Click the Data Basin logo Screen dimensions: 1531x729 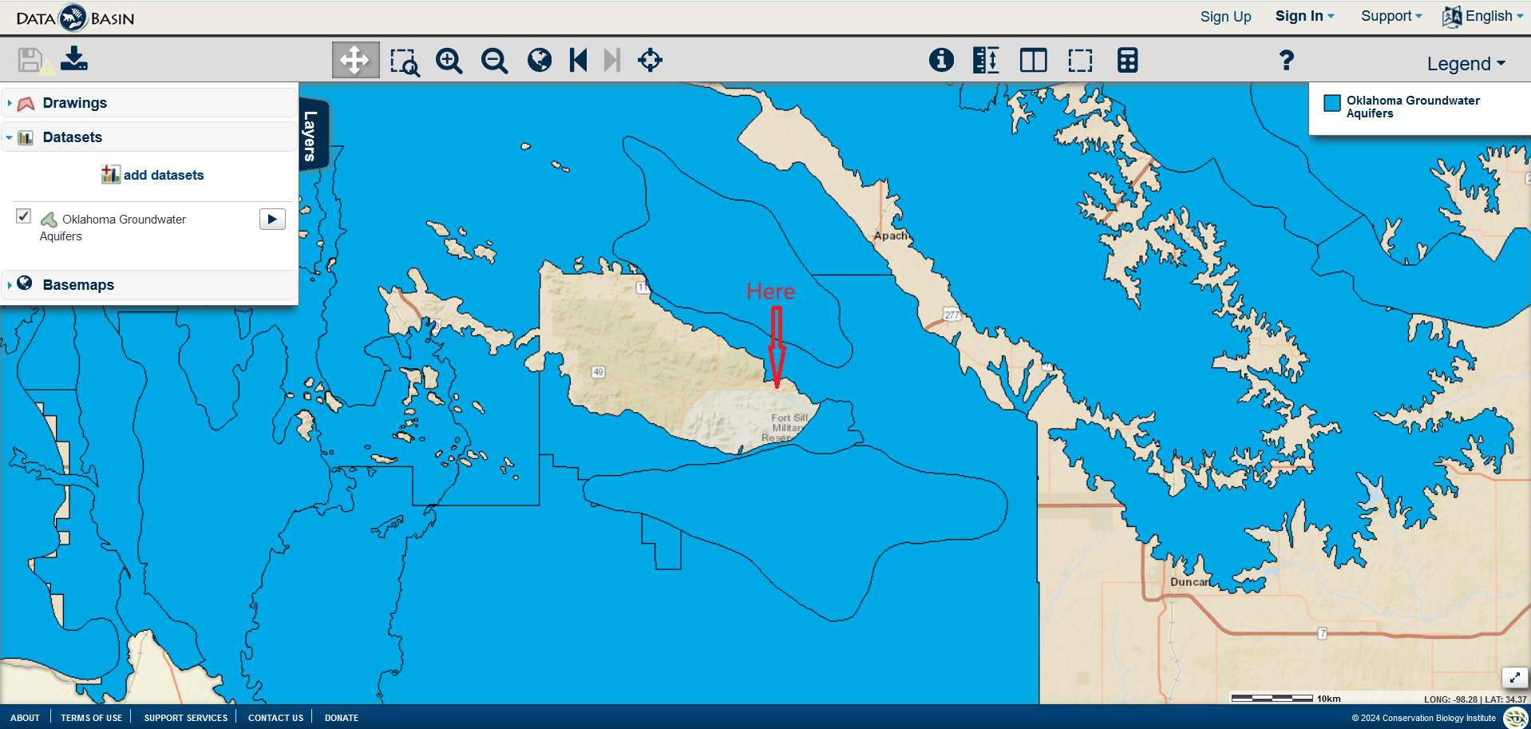[x=75, y=18]
